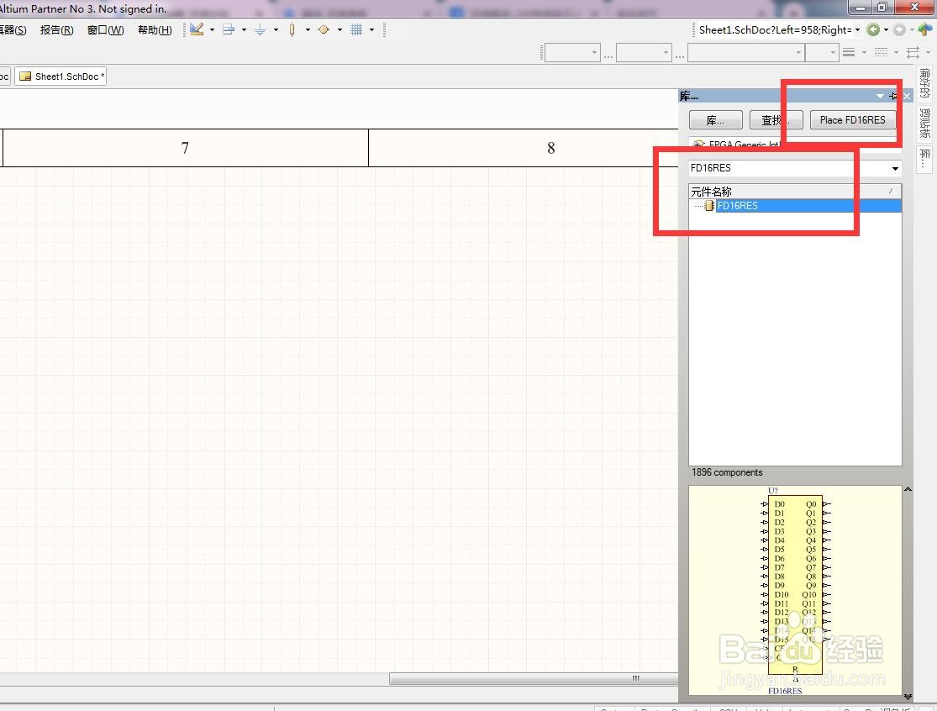937x711 pixels.
Task: Close the 库 library panel
Action: (x=907, y=96)
